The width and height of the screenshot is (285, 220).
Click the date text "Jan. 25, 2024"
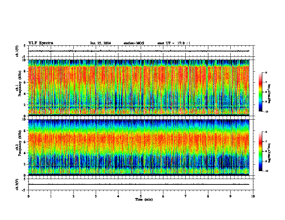coord(100,43)
